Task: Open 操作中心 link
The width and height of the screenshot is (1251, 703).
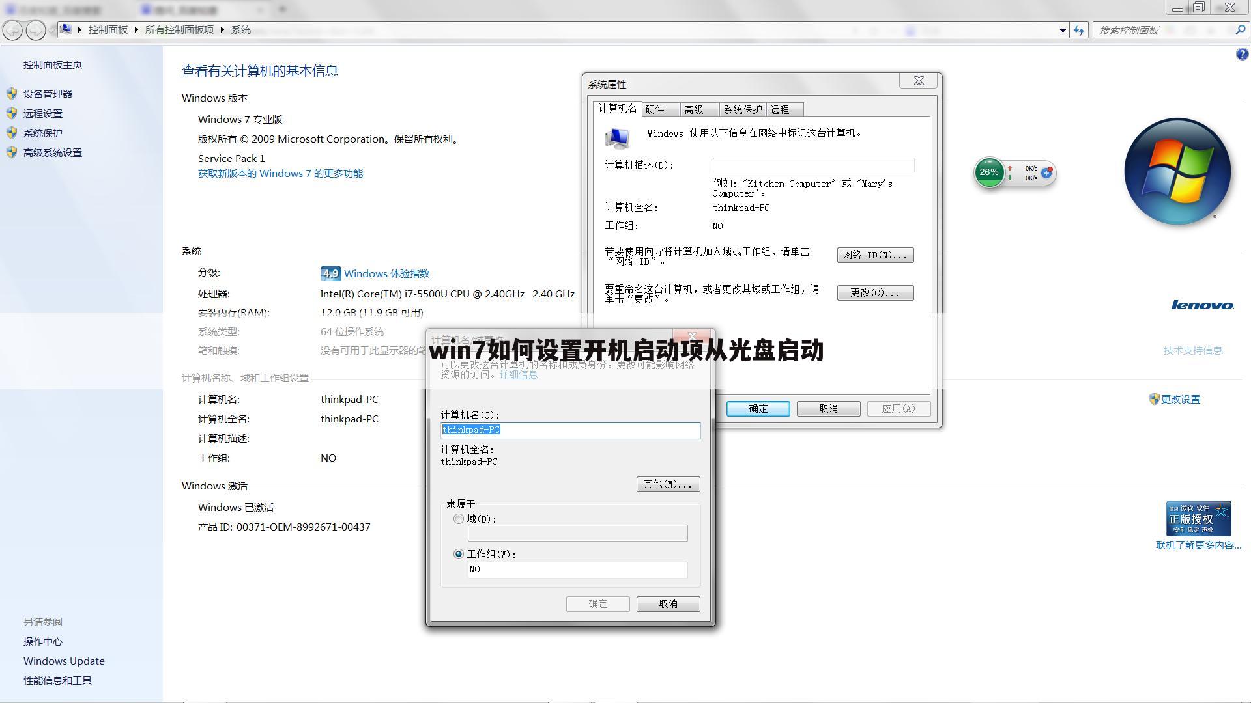Action: click(x=43, y=641)
